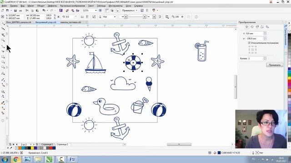The height and width of the screenshot is (163, 291).
Task: Select the Interactive Fill tool in toolbox
Action: pyautogui.click(x=3, y=108)
